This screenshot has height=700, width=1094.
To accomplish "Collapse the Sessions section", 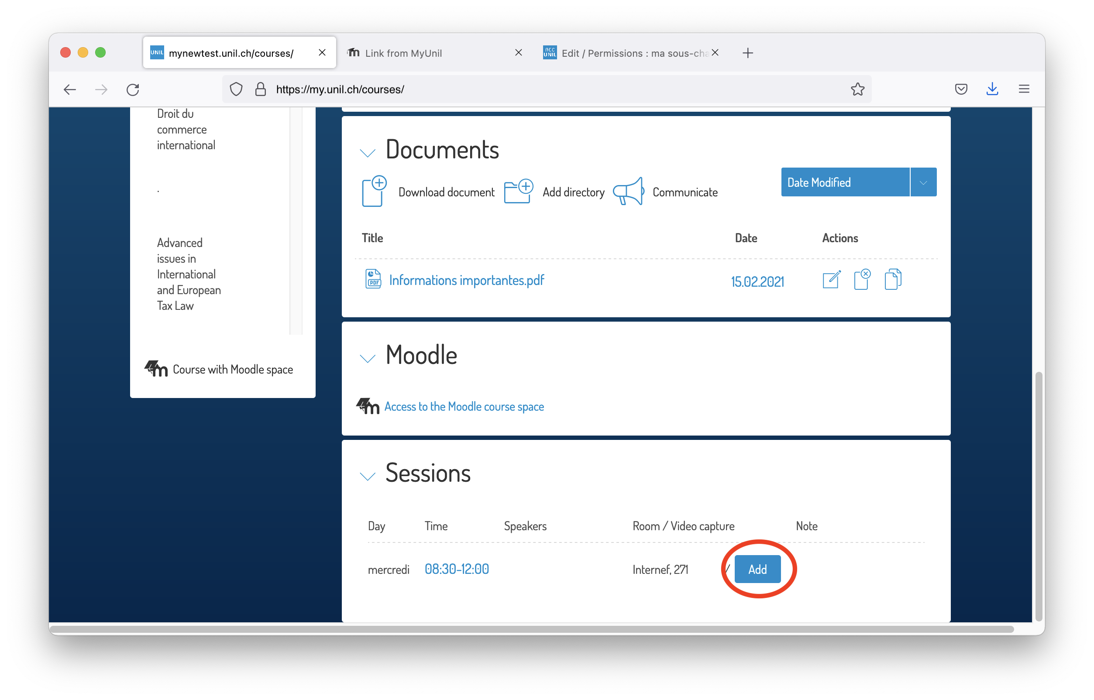I will [368, 476].
